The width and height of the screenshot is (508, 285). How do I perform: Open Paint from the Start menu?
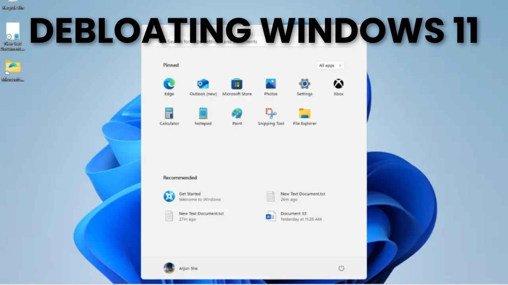[x=237, y=114]
